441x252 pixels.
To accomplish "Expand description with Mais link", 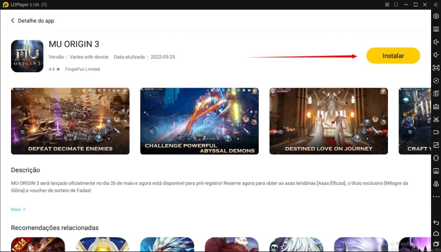I will (18, 210).
